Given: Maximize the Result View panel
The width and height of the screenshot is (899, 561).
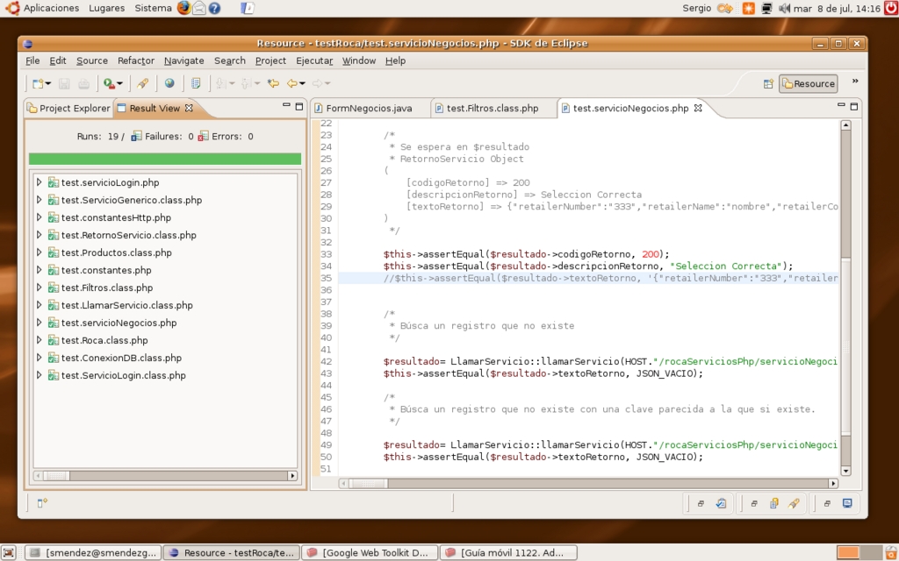Looking at the screenshot, I should [x=298, y=106].
